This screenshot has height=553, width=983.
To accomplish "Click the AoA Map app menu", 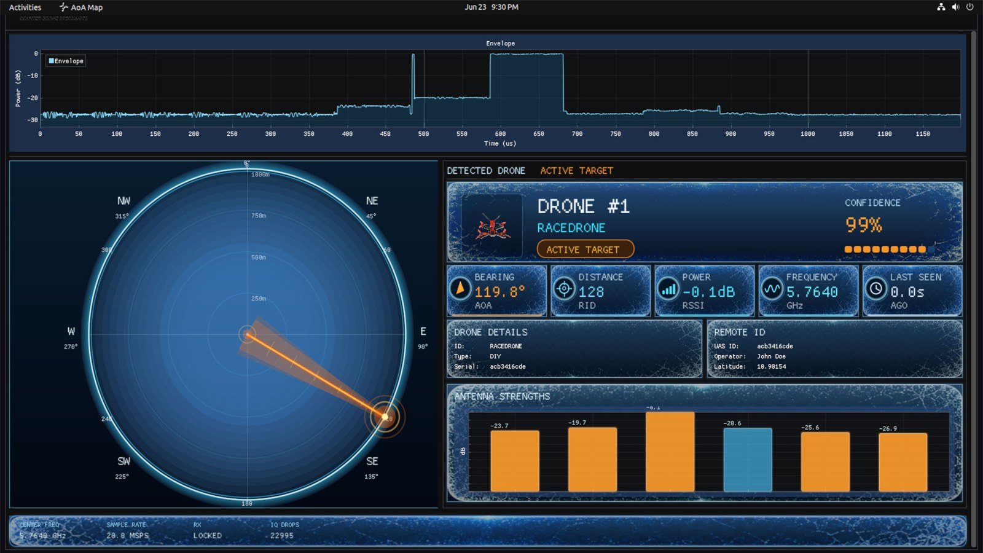I will pos(81,7).
